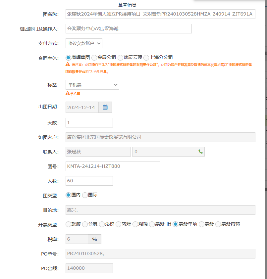267x279 pixels.
Task: Pick the 票务-旧 invoice option
Action: click(152, 224)
